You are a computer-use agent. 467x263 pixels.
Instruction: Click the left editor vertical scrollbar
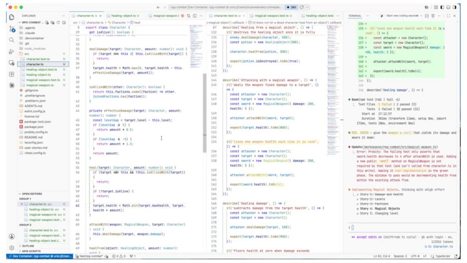click(x=205, y=113)
